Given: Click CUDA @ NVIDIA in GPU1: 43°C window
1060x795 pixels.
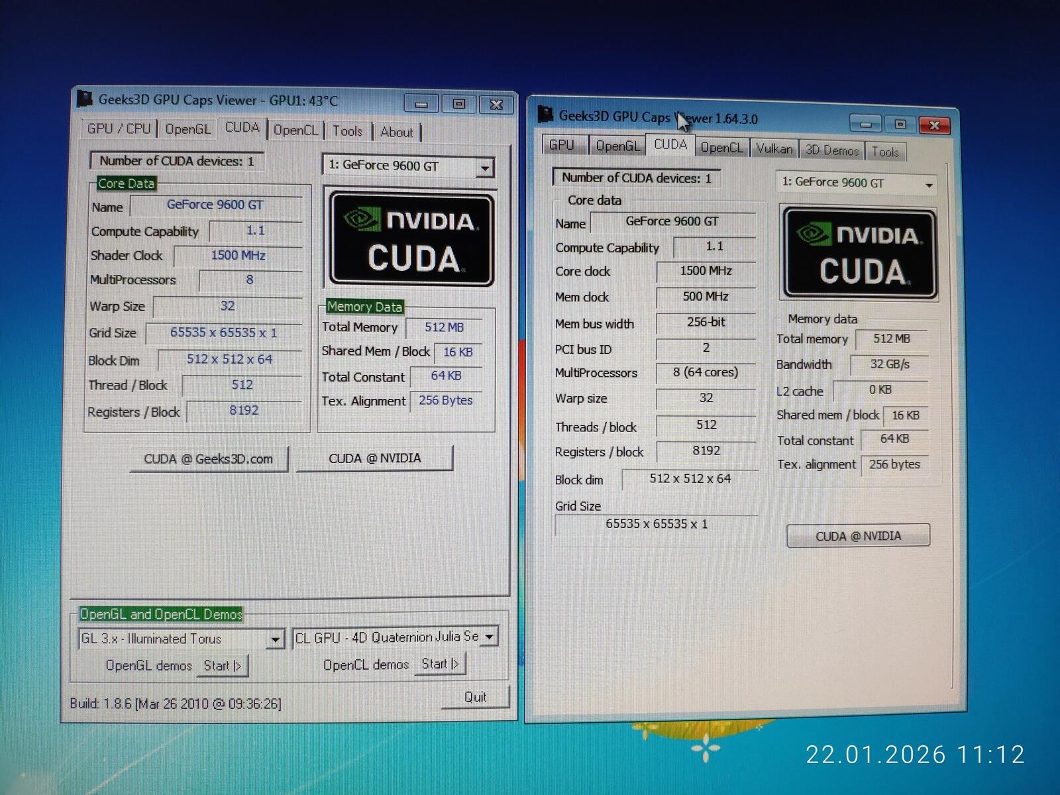Looking at the screenshot, I should (375, 458).
